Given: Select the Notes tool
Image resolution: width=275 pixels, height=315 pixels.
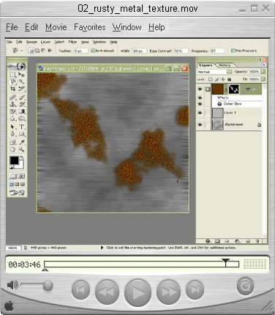Looking at the screenshot, I should coord(12,142).
